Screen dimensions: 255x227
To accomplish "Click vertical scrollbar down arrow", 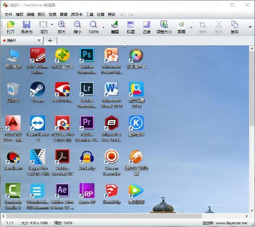I will click(x=252, y=211).
